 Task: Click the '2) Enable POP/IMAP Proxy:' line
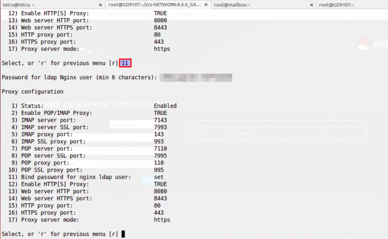[x=52, y=113]
